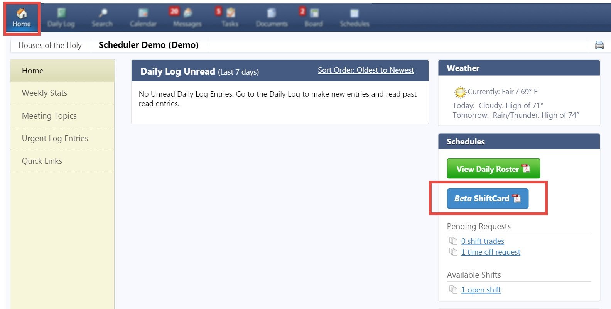The height and width of the screenshot is (309, 611).
Task: Select Weekly Stats in sidebar
Action: pos(62,93)
